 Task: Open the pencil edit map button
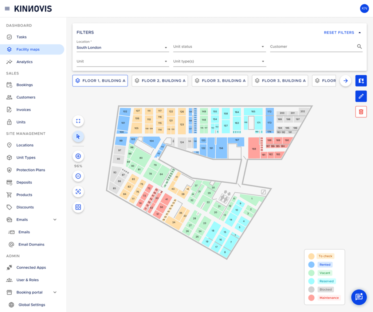361,96
